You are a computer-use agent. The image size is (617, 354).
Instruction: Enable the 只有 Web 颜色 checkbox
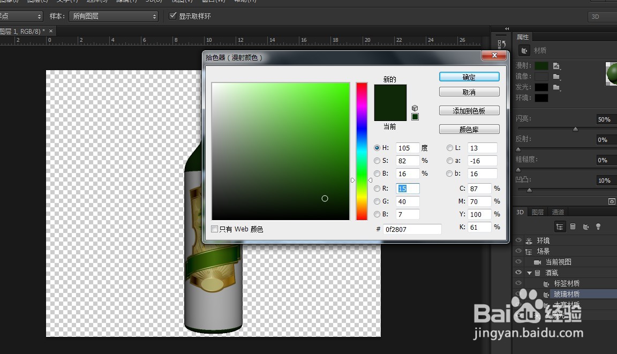(x=214, y=229)
